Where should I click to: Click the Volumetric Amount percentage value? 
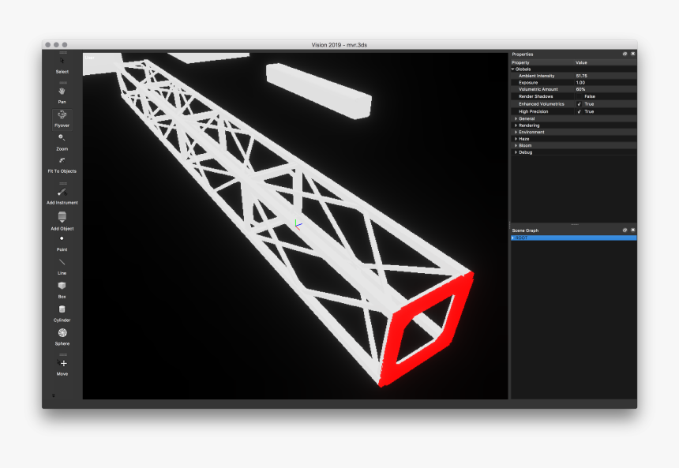click(583, 89)
